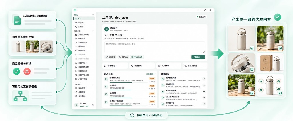Open arrow for first 常用流程 row
This screenshot has height=121, width=293.
pyautogui.click(x=204, y=79)
